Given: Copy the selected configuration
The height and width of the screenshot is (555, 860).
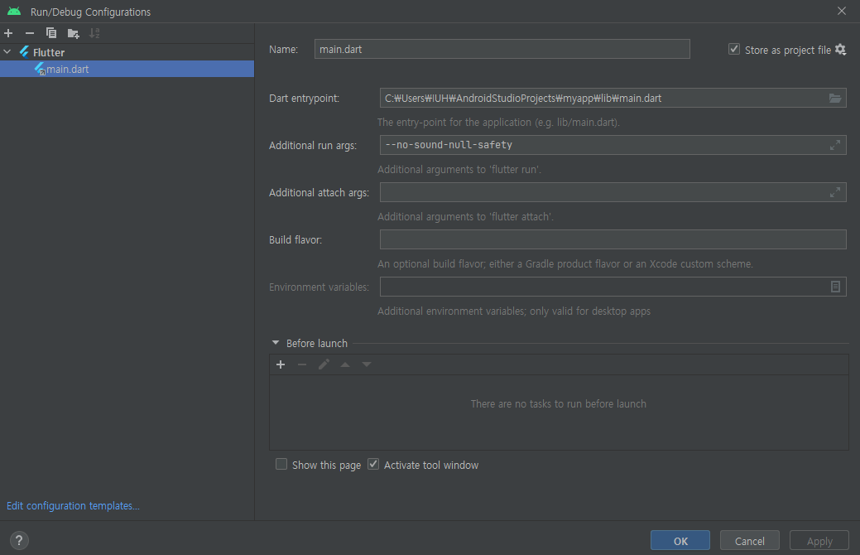Looking at the screenshot, I should [51, 33].
